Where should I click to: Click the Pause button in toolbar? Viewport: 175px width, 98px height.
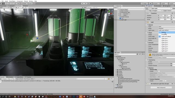pyautogui.click(x=86, y=4)
